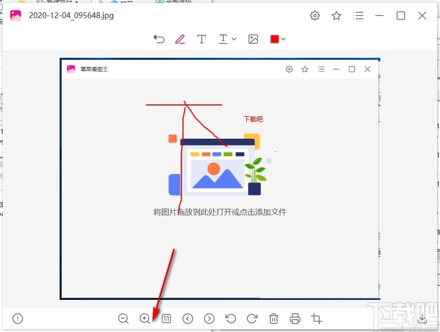The height and width of the screenshot is (332, 440).
Task: Expand the text style dropdown arrow
Action: click(x=234, y=39)
